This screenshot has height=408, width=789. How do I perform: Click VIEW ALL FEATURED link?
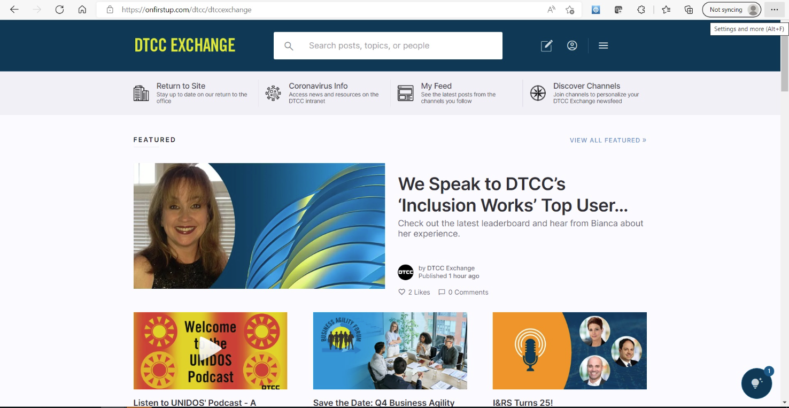pos(608,140)
